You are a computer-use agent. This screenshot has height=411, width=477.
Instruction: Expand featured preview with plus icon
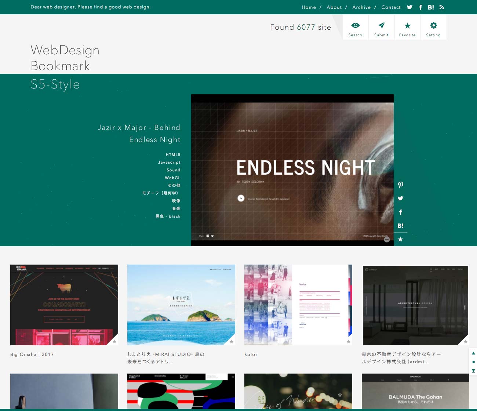[x=387, y=239]
